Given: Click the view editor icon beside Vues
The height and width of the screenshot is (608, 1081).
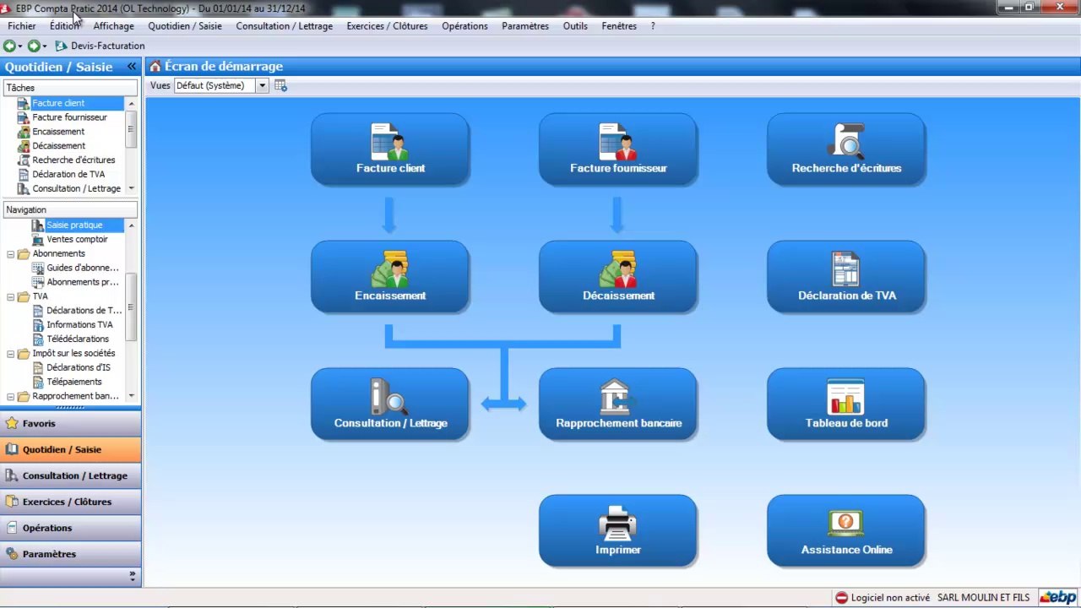Looking at the screenshot, I should [281, 85].
